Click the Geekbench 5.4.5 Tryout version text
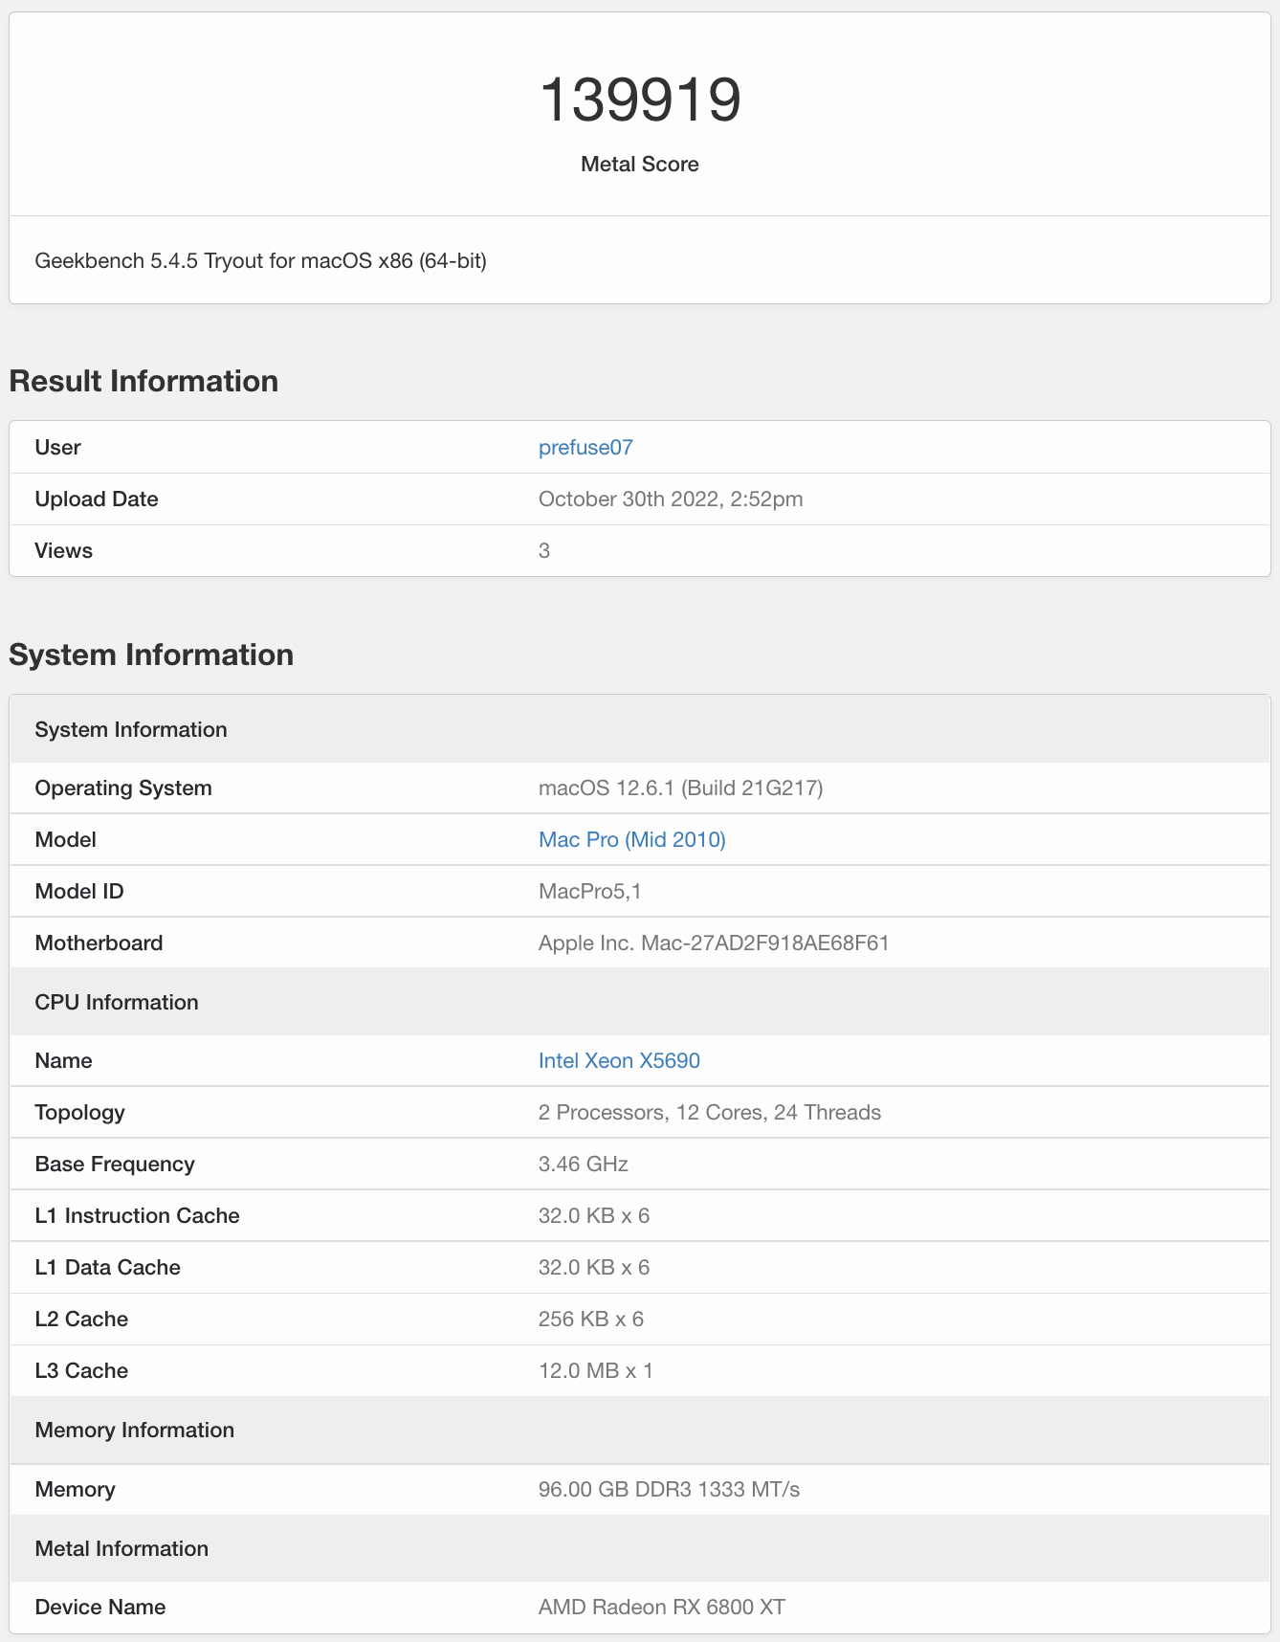The width and height of the screenshot is (1280, 1642). click(x=261, y=260)
